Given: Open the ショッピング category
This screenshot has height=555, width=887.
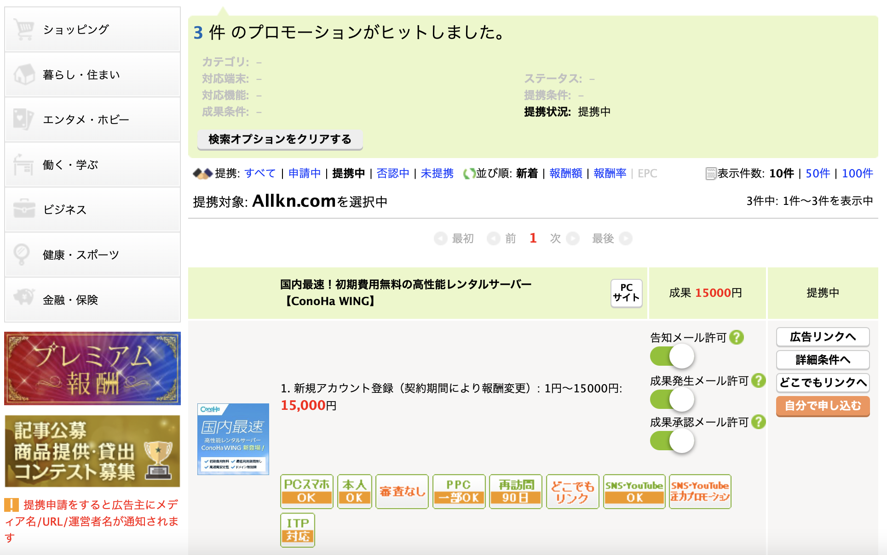Looking at the screenshot, I should 92,29.
